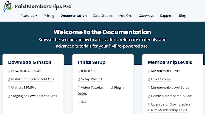This screenshot has height=114, width=205.
Task: Open the Level Groups doc link
Action: pyautogui.click(x=161, y=79)
